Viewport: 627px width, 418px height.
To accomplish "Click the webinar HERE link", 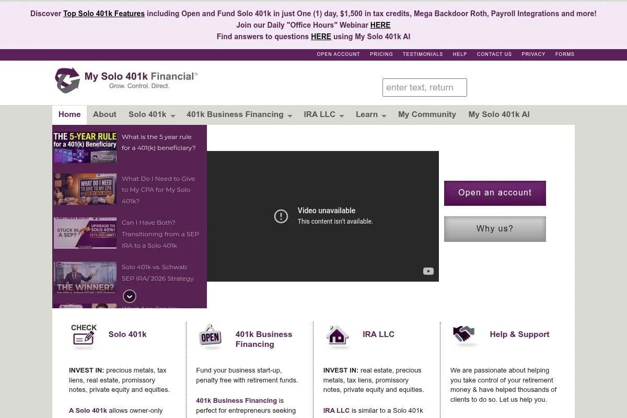I will pos(380,25).
